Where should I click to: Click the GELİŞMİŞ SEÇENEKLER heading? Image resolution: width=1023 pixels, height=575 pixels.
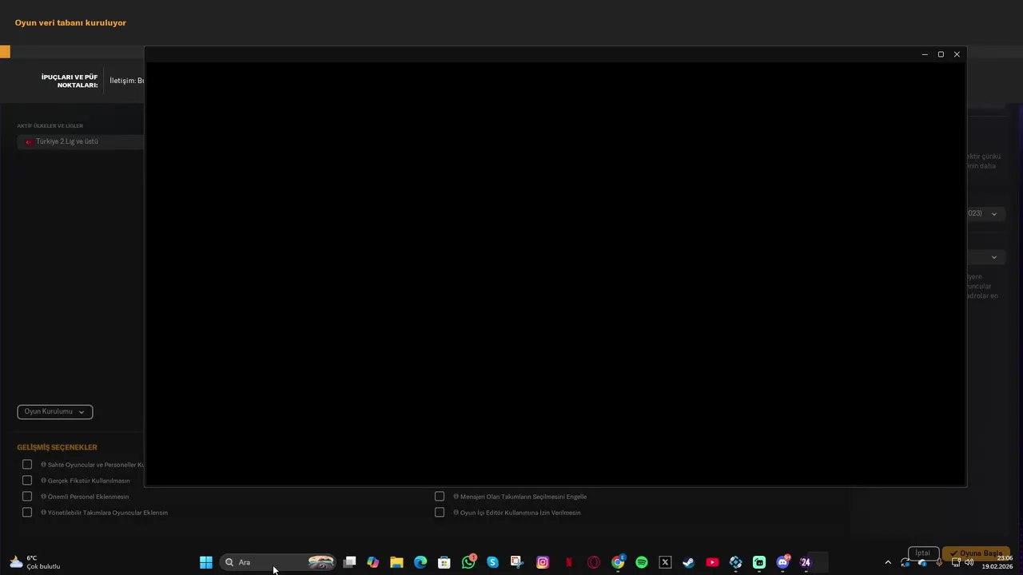pyautogui.click(x=57, y=448)
